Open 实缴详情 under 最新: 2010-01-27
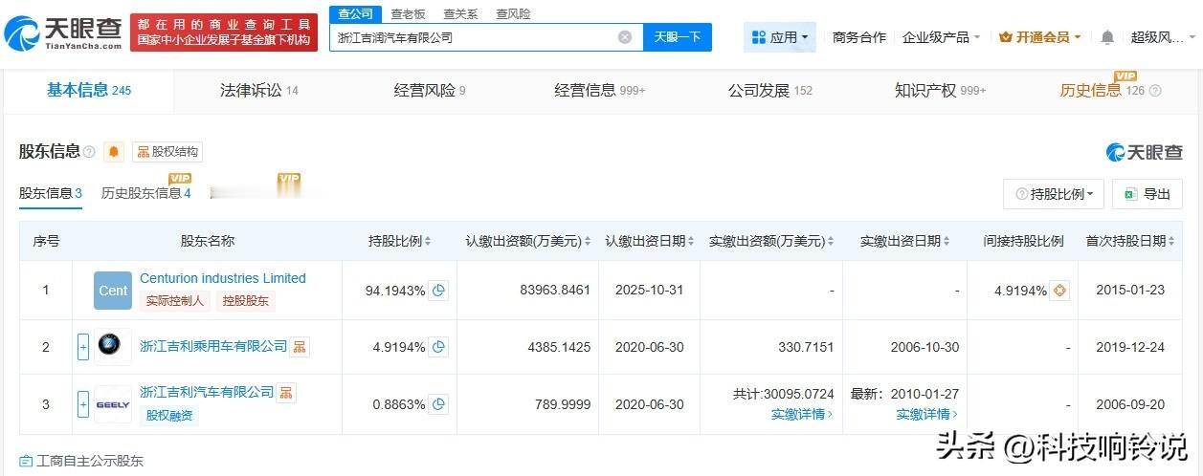 (x=926, y=414)
